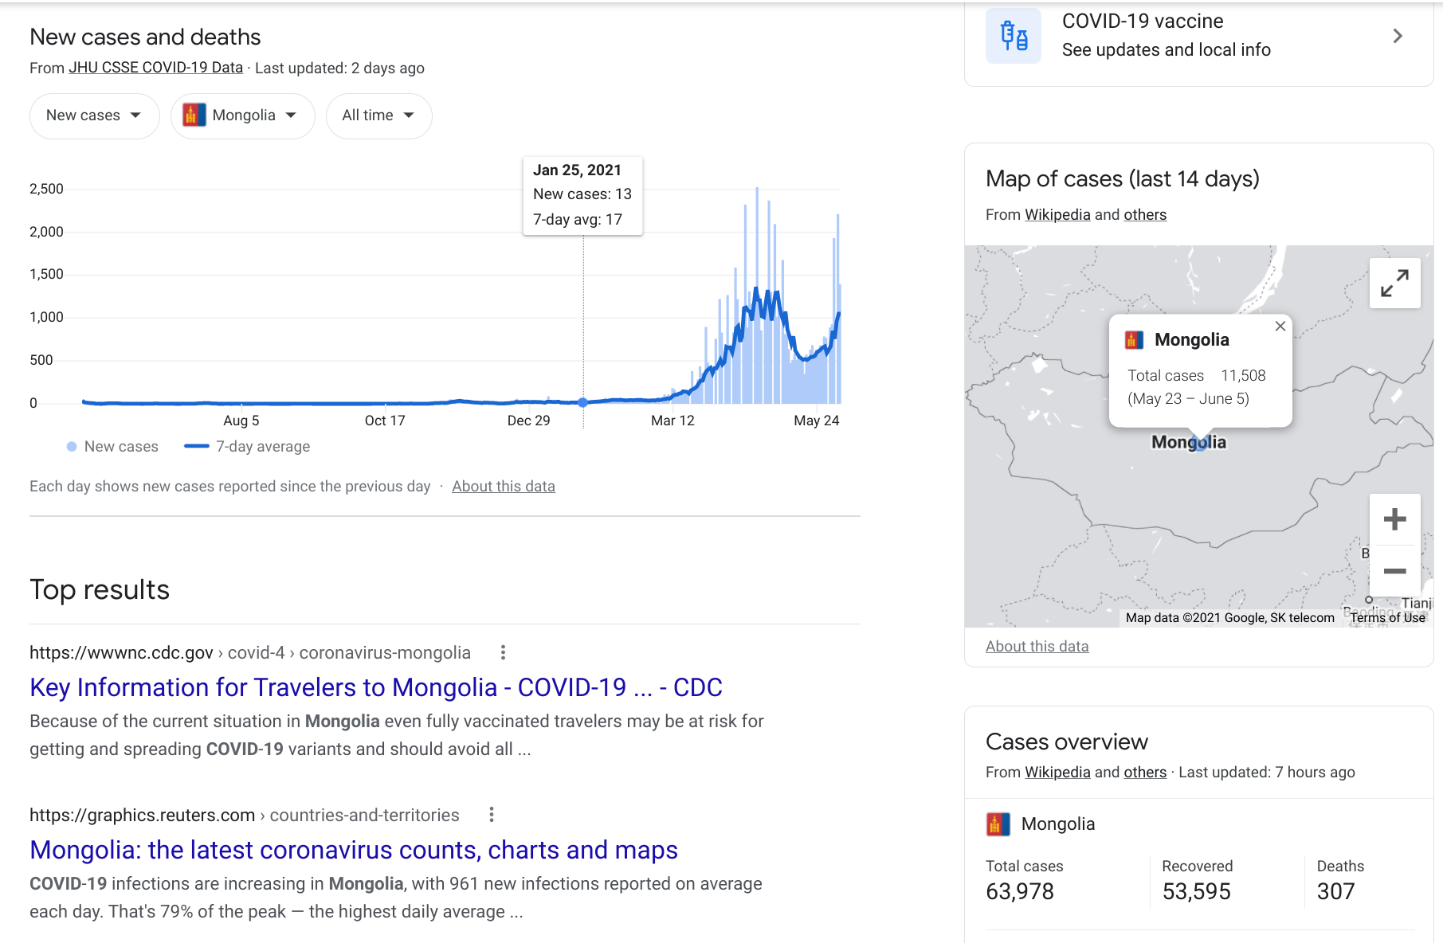1443x943 pixels.
Task: Click the Jan 25 data point on chart
Action: (x=583, y=402)
